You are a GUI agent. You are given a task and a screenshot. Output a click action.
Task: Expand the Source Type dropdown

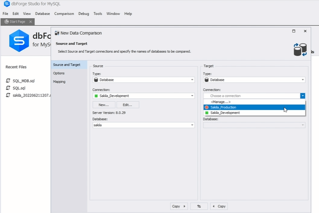pos(192,80)
